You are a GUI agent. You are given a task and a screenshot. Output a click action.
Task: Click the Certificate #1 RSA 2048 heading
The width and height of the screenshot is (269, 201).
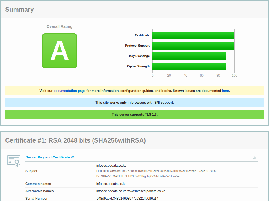pyautogui.click(x=75, y=140)
